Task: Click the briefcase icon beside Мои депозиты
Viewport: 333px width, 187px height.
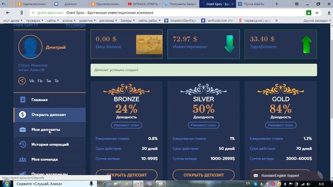Action: pyautogui.click(x=22, y=129)
